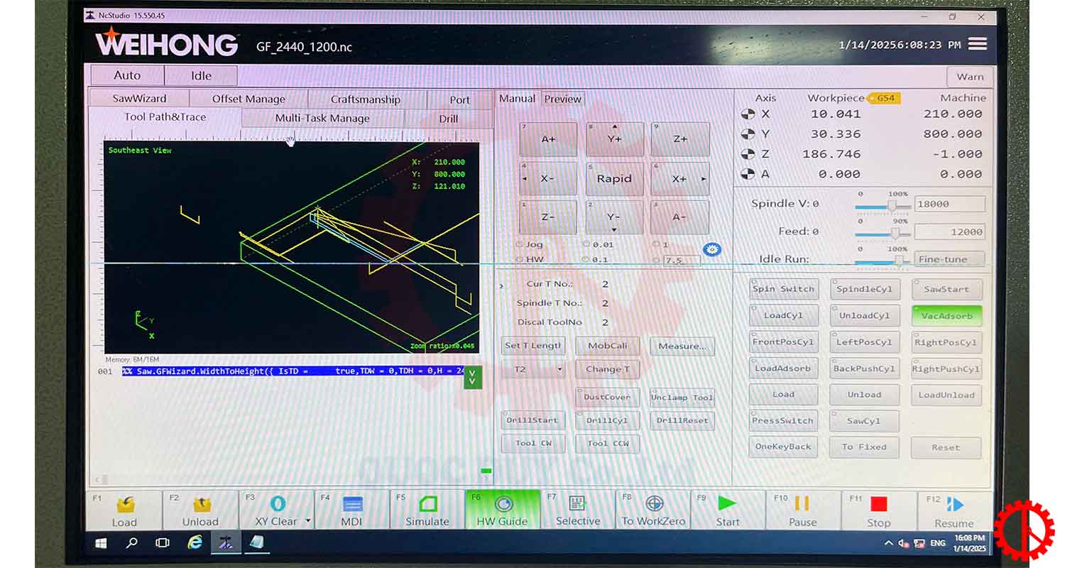1065x568 pixels.
Task: Open the blue jog settings gear
Action: coord(711,249)
